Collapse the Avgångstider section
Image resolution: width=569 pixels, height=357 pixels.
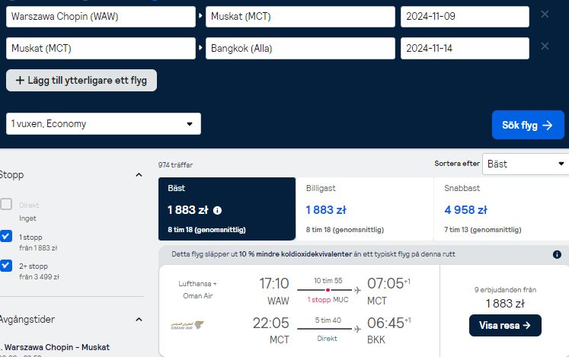(x=139, y=320)
